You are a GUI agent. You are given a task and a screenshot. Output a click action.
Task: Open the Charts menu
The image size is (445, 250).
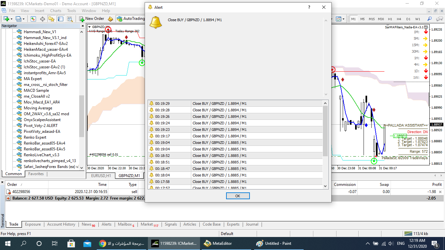[x=56, y=11]
